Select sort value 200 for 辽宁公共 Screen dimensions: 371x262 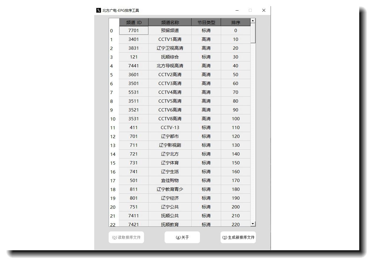(x=236, y=207)
